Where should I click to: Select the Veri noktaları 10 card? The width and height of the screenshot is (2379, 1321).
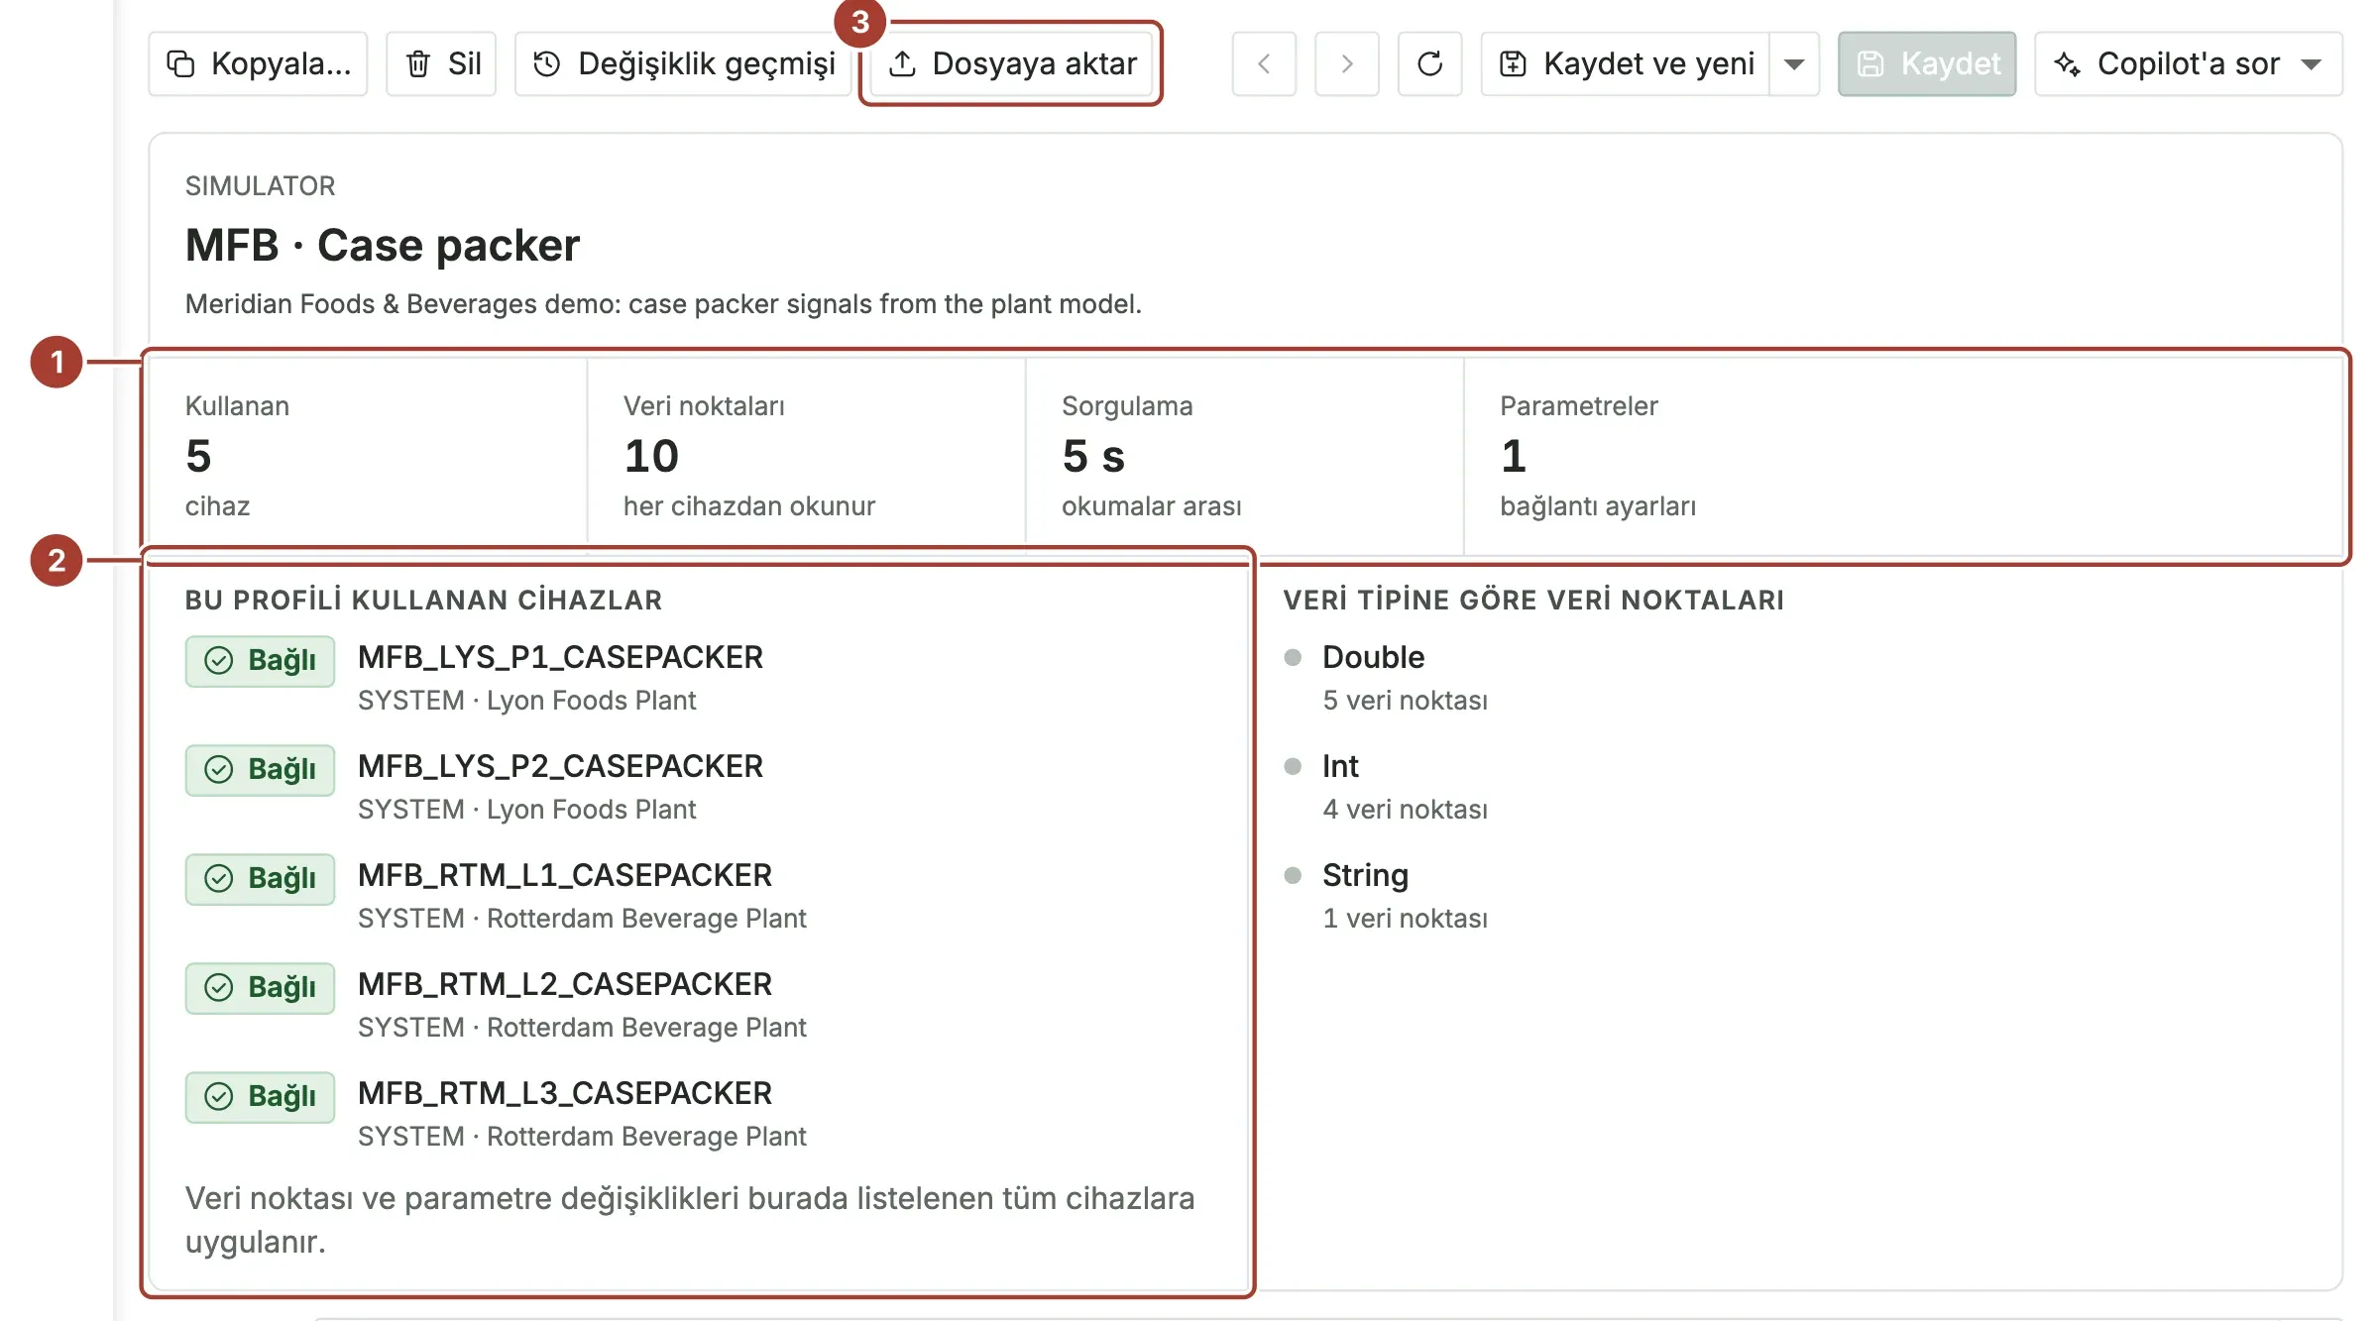(806, 456)
